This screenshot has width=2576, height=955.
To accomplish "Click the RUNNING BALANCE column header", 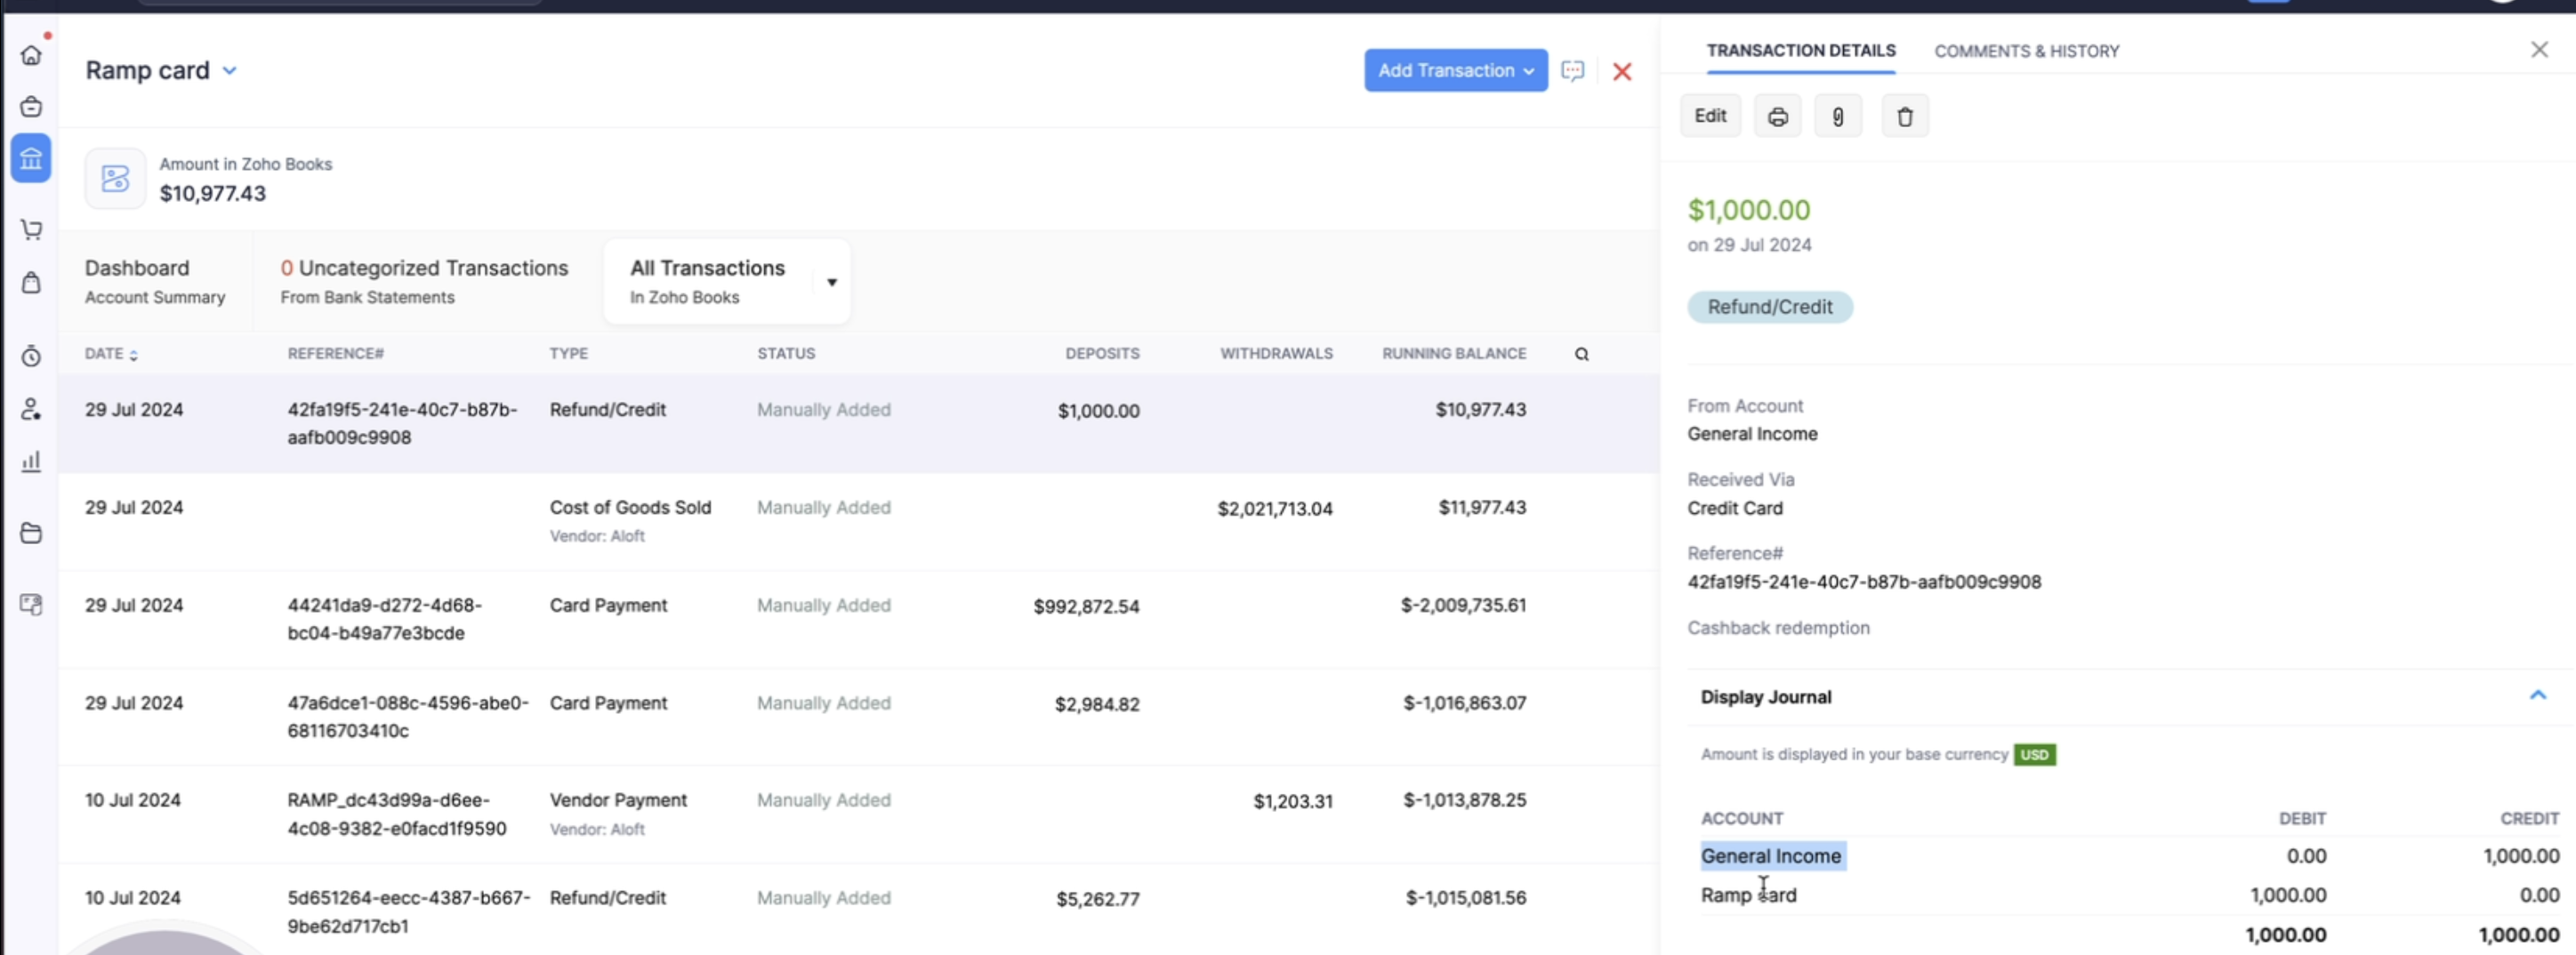I will (x=1454, y=354).
